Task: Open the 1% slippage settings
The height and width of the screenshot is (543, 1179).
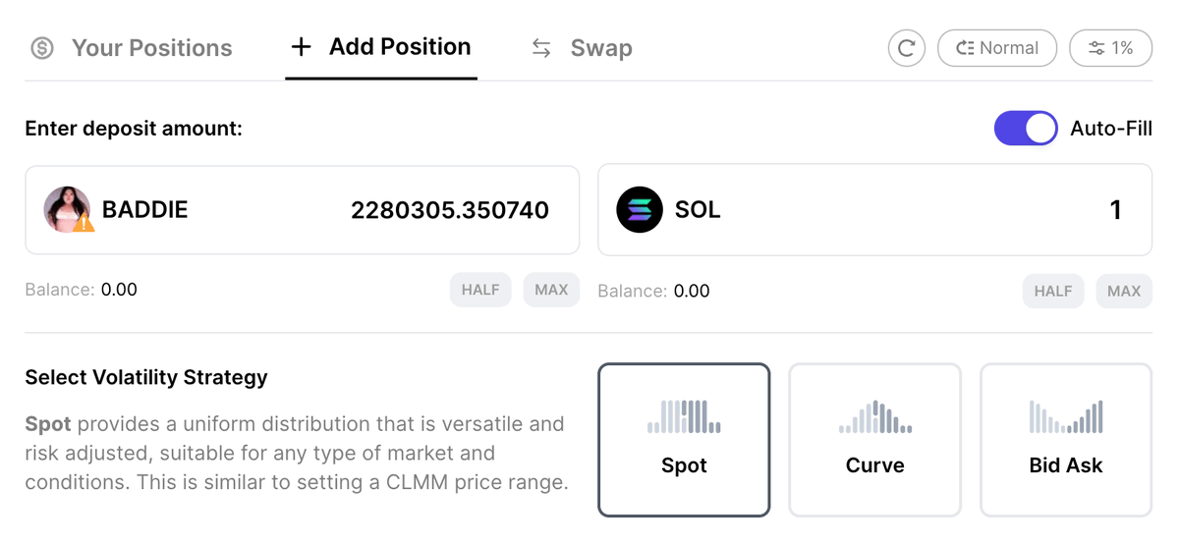Action: pos(1110,48)
